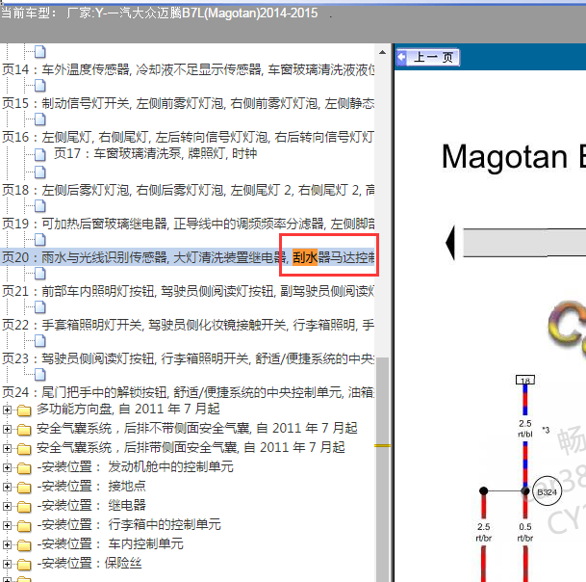Select highlighted 页20 雨水与光线识别传感器 entry
Image resolution: width=586 pixels, height=582 pixels.
(x=189, y=257)
